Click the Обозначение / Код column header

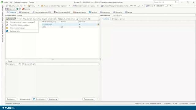click(51, 22)
